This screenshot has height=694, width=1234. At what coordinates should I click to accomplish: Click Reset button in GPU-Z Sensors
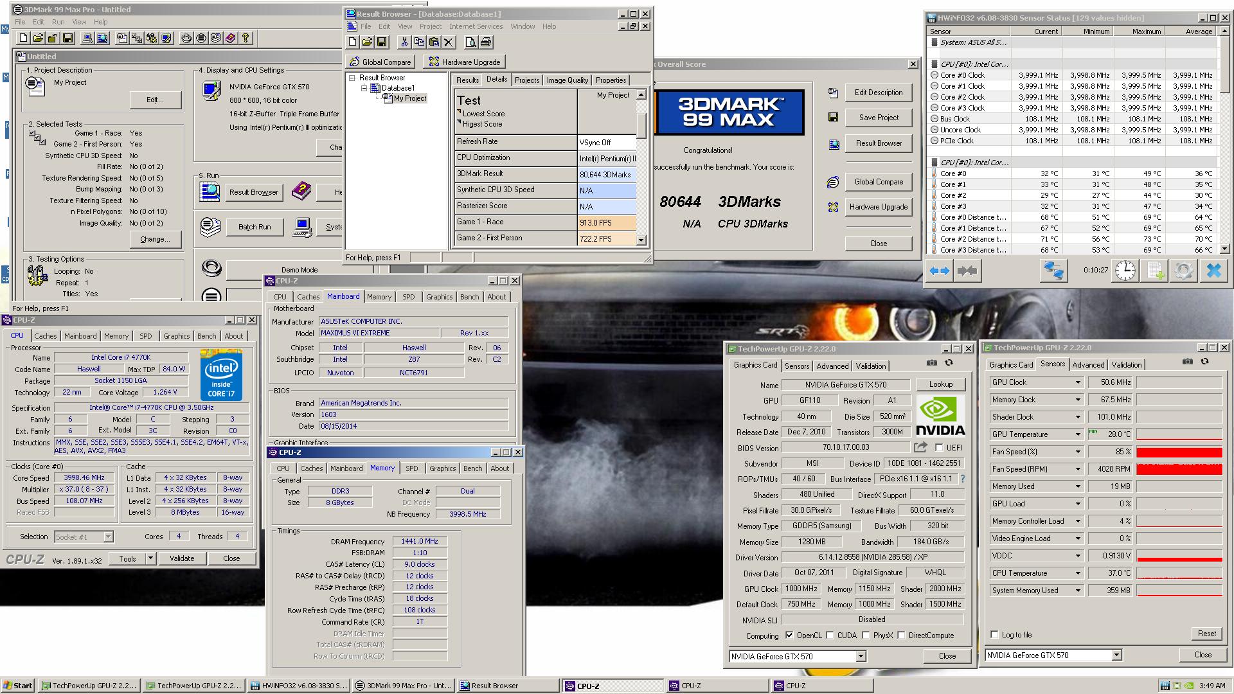1206,634
